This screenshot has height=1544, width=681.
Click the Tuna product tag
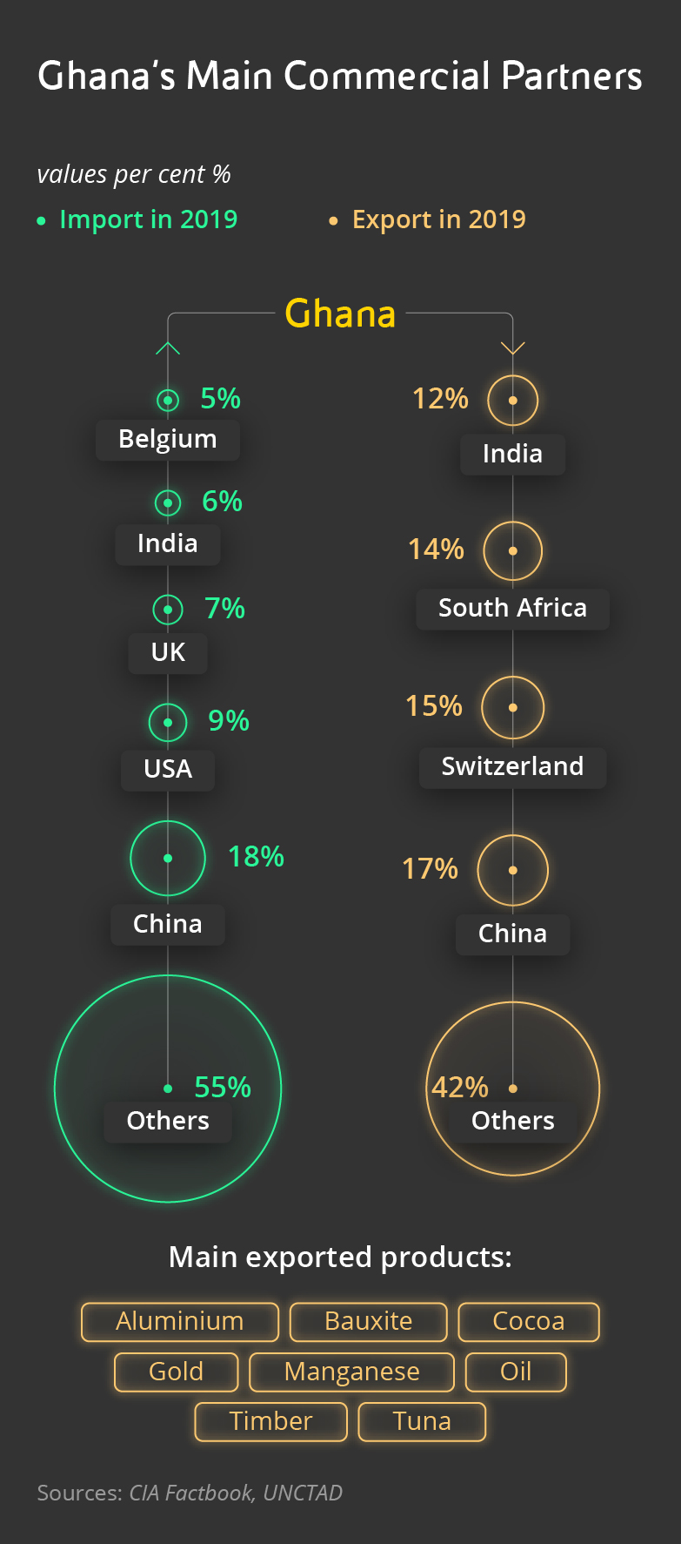(422, 1421)
